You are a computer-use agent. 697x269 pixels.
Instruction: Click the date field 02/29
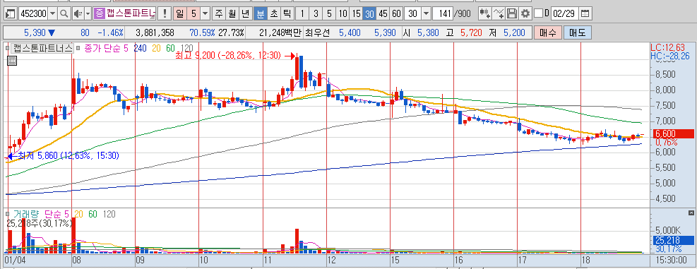pos(565,14)
